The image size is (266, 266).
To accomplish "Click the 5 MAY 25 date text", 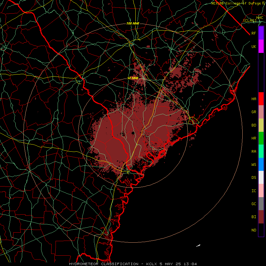I will (x=171, y=264).
